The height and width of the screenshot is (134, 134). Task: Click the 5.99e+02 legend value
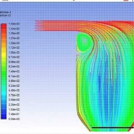point(14,81)
